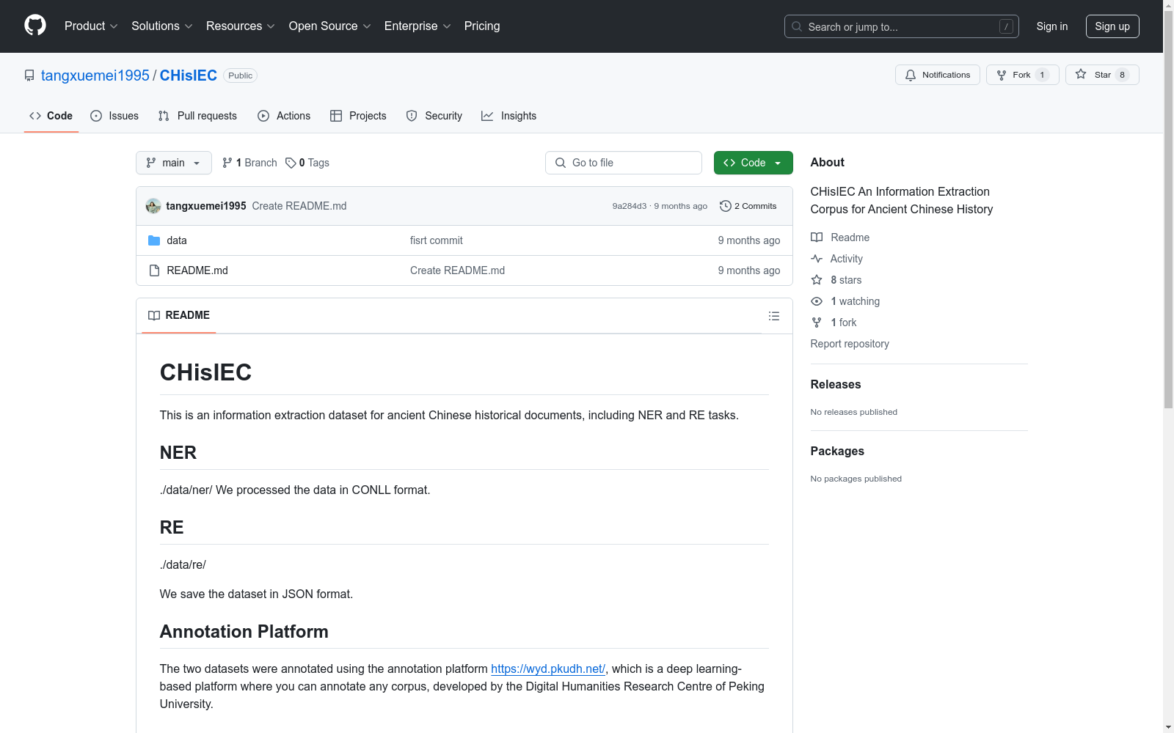This screenshot has height=733, width=1174.
Task: Click the page vertical scrollbar thumb
Action: tap(1168, 209)
